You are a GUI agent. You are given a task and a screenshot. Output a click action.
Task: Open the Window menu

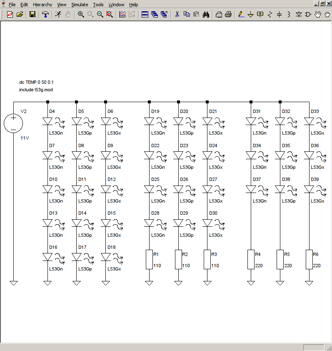pos(116,5)
